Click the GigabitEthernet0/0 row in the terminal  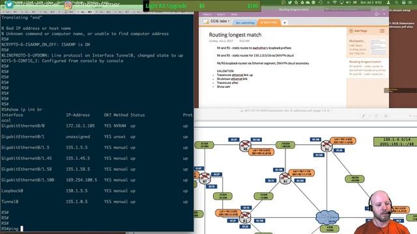pos(97,126)
